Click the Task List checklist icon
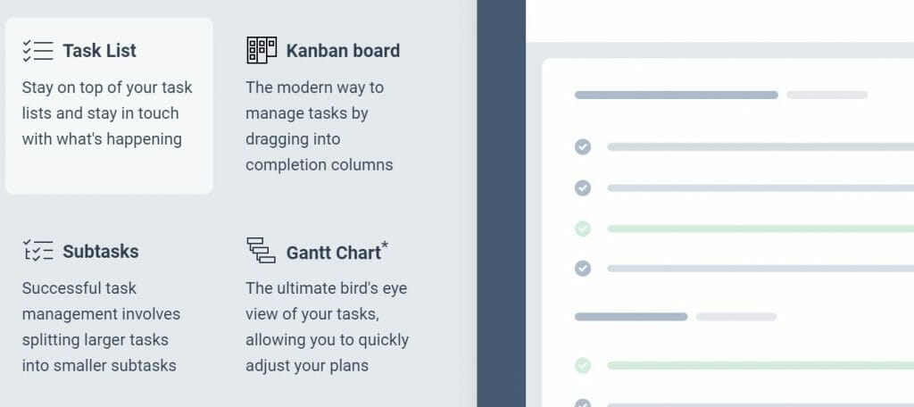This screenshot has height=407, width=914. point(37,51)
